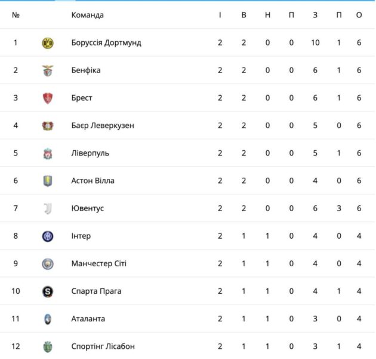This screenshot has width=376, height=359.
Task: Click the Манчестер Сіті team name
Action: [x=99, y=263]
